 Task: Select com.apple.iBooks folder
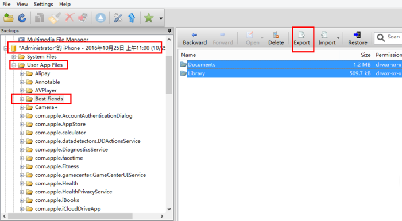click(x=57, y=200)
